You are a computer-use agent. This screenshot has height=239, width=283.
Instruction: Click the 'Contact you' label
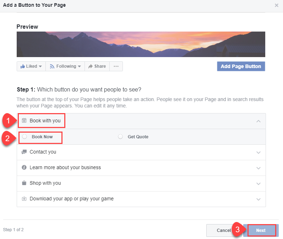click(43, 152)
